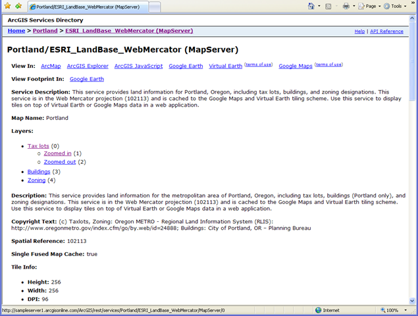This screenshot has height=316, width=418.
Task: Go to the Home breadcrumb link
Action: [x=16, y=31]
